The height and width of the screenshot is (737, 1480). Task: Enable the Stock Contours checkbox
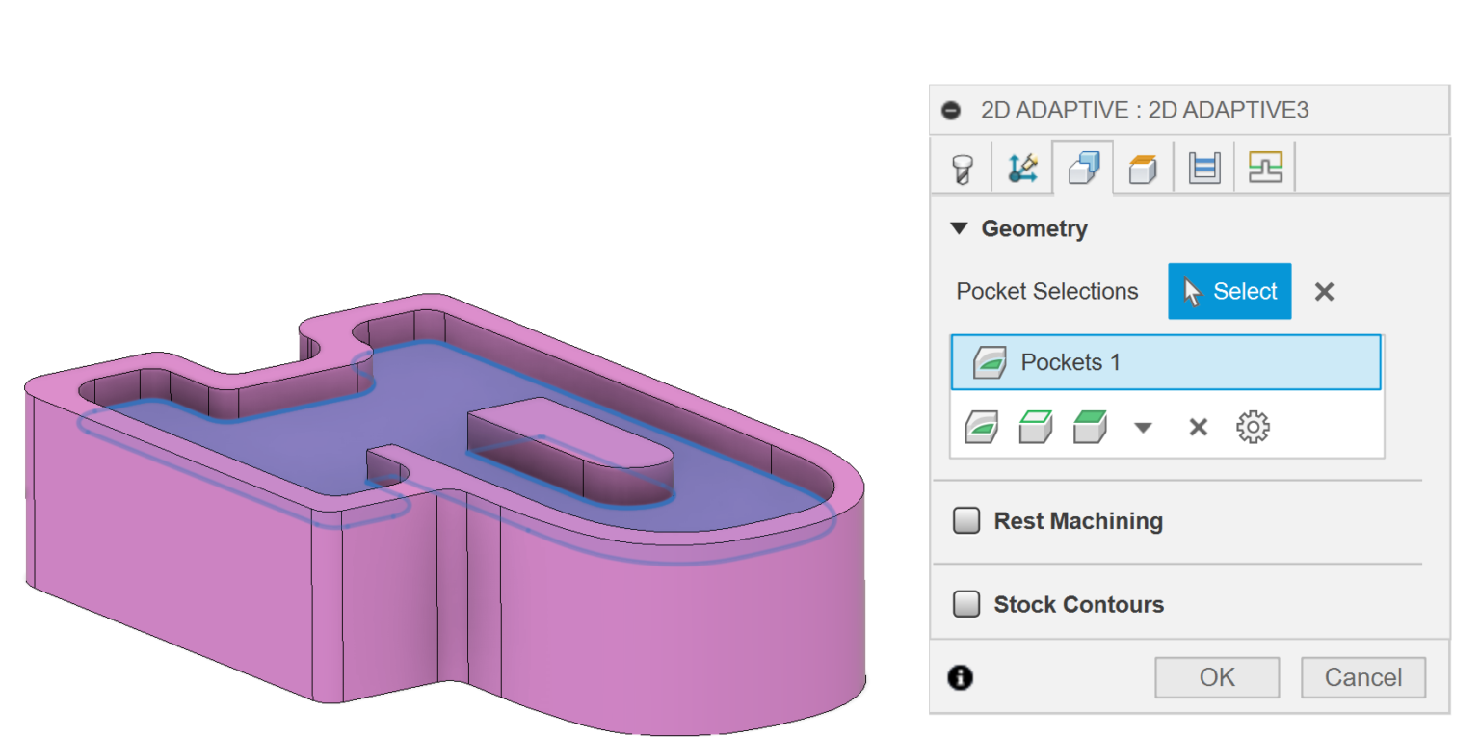[x=966, y=604]
